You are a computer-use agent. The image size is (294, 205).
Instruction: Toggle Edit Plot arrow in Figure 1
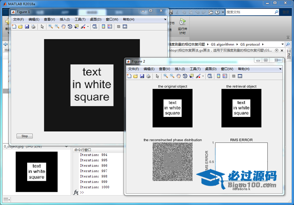pyautogui.click(x=42, y=27)
